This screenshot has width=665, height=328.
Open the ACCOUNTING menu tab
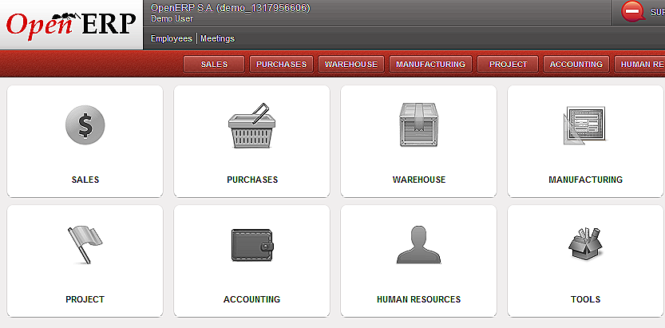(576, 65)
